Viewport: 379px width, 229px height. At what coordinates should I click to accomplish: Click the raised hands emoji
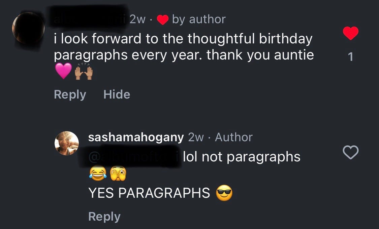[x=84, y=71]
